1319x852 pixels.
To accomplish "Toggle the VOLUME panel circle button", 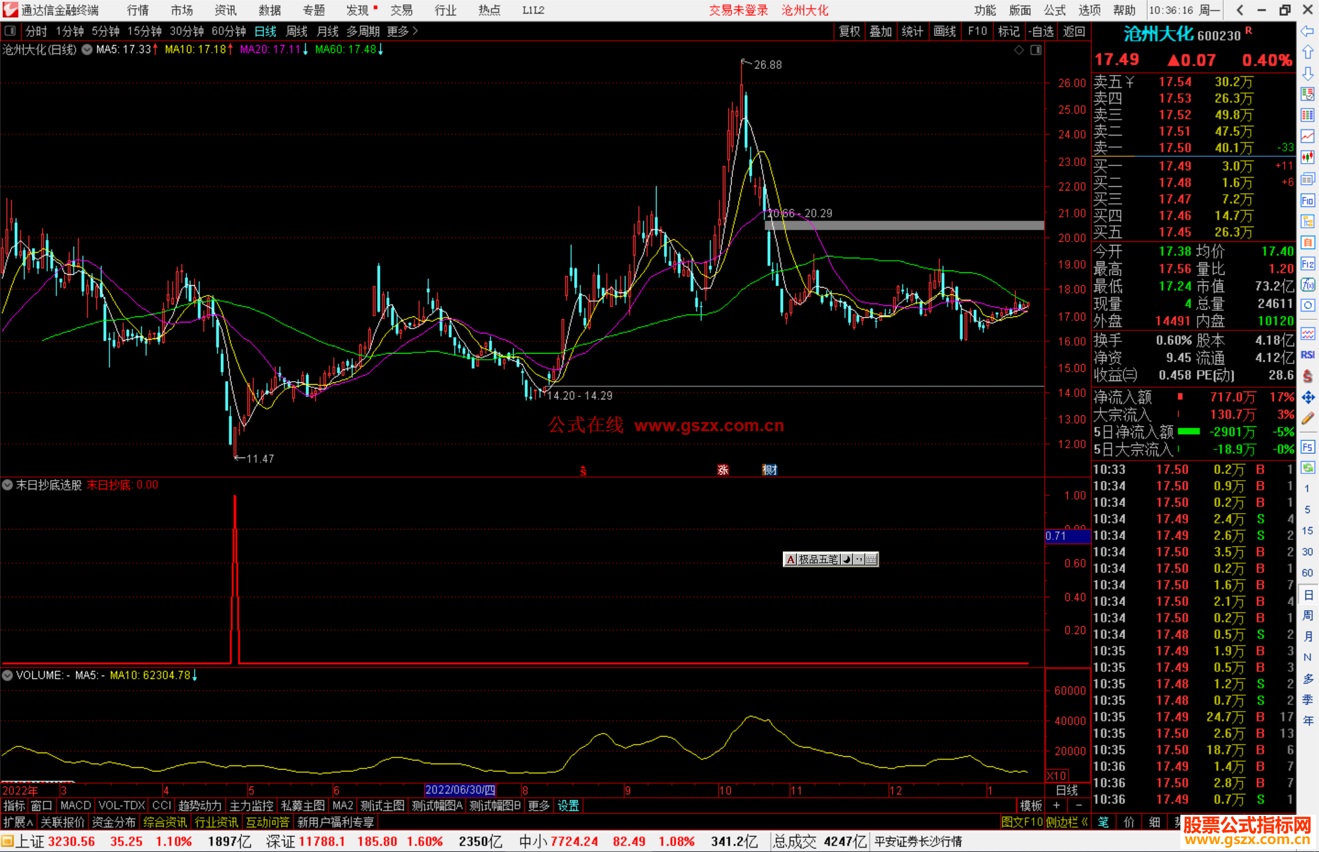I will (7, 675).
